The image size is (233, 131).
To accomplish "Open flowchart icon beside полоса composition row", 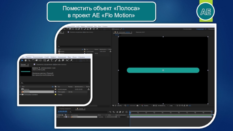I will pos(89,89).
